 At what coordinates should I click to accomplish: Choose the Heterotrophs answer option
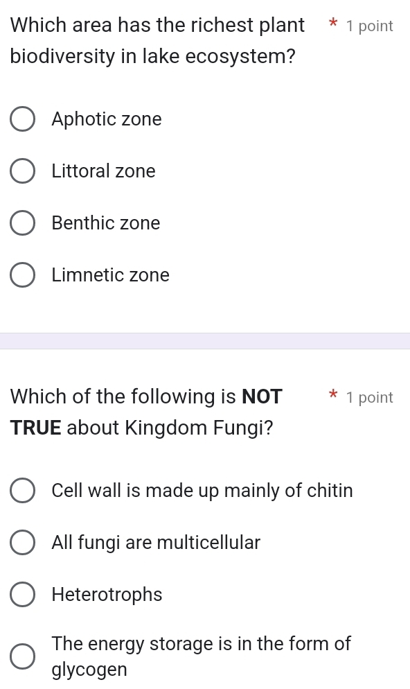click(22, 594)
